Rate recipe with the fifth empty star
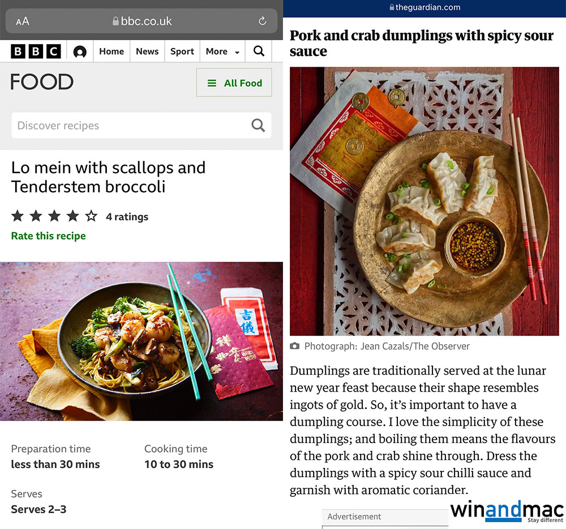The image size is (566, 529). 91,216
